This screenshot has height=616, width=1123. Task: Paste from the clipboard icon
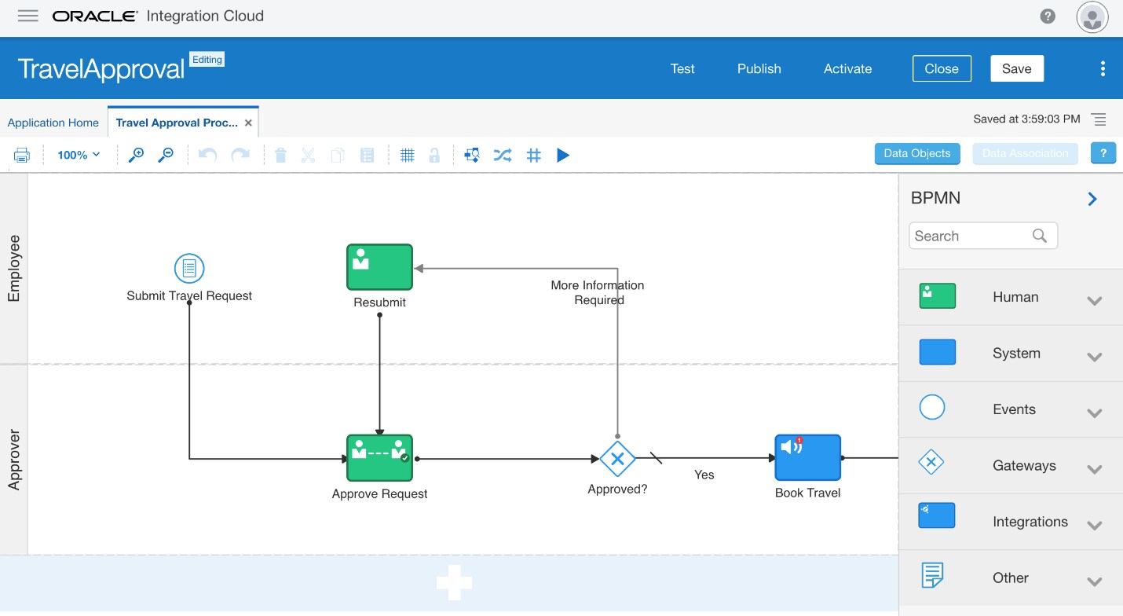click(367, 155)
